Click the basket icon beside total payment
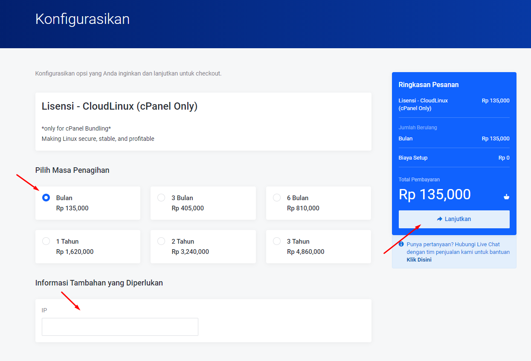This screenshot has width=531, height=361. tap(506, 197)
